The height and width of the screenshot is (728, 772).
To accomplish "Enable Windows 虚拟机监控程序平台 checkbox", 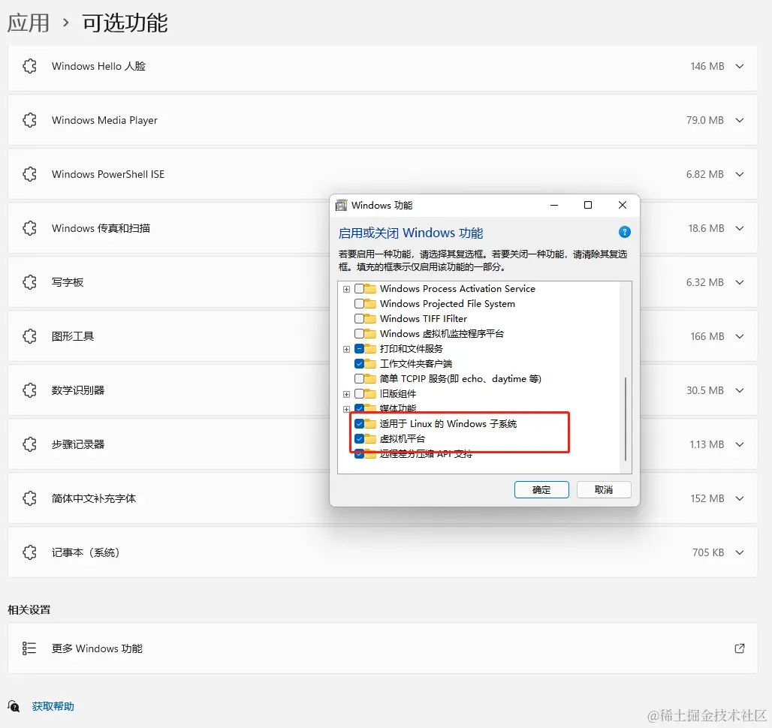I will click(x=360, y=334).
